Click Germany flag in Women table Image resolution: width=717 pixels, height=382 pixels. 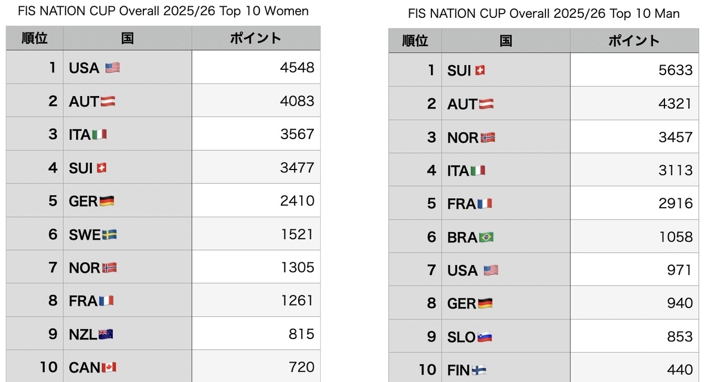click(106, 201)
